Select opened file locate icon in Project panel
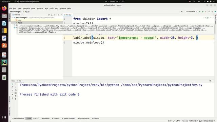 (49, 15)
